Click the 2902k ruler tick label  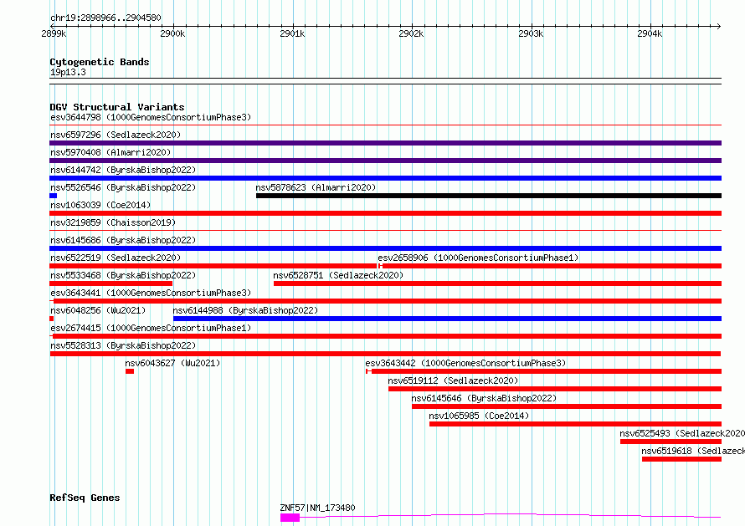411,33
